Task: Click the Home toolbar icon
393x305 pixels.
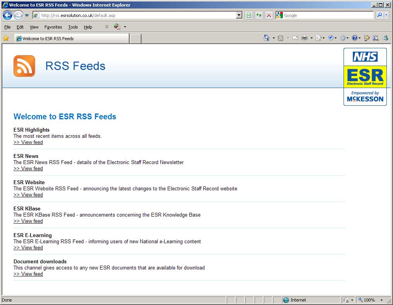Action: click(x=267, y=38)
